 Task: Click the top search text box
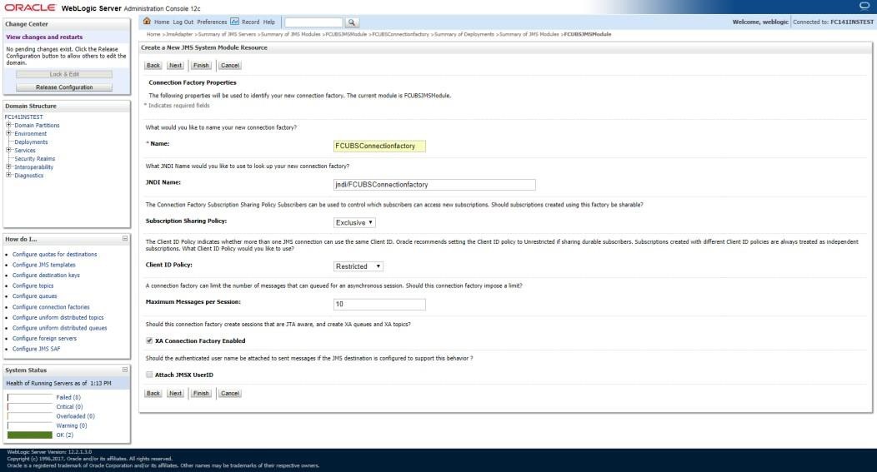(313, 22)
